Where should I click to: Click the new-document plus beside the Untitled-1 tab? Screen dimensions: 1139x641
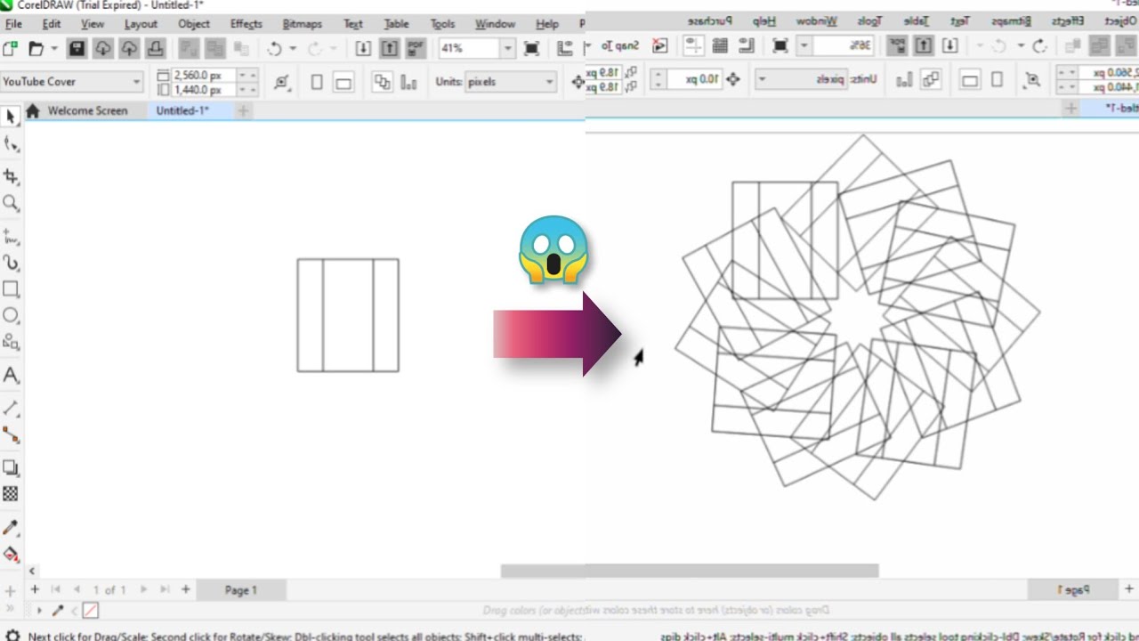tap(242, 110)
